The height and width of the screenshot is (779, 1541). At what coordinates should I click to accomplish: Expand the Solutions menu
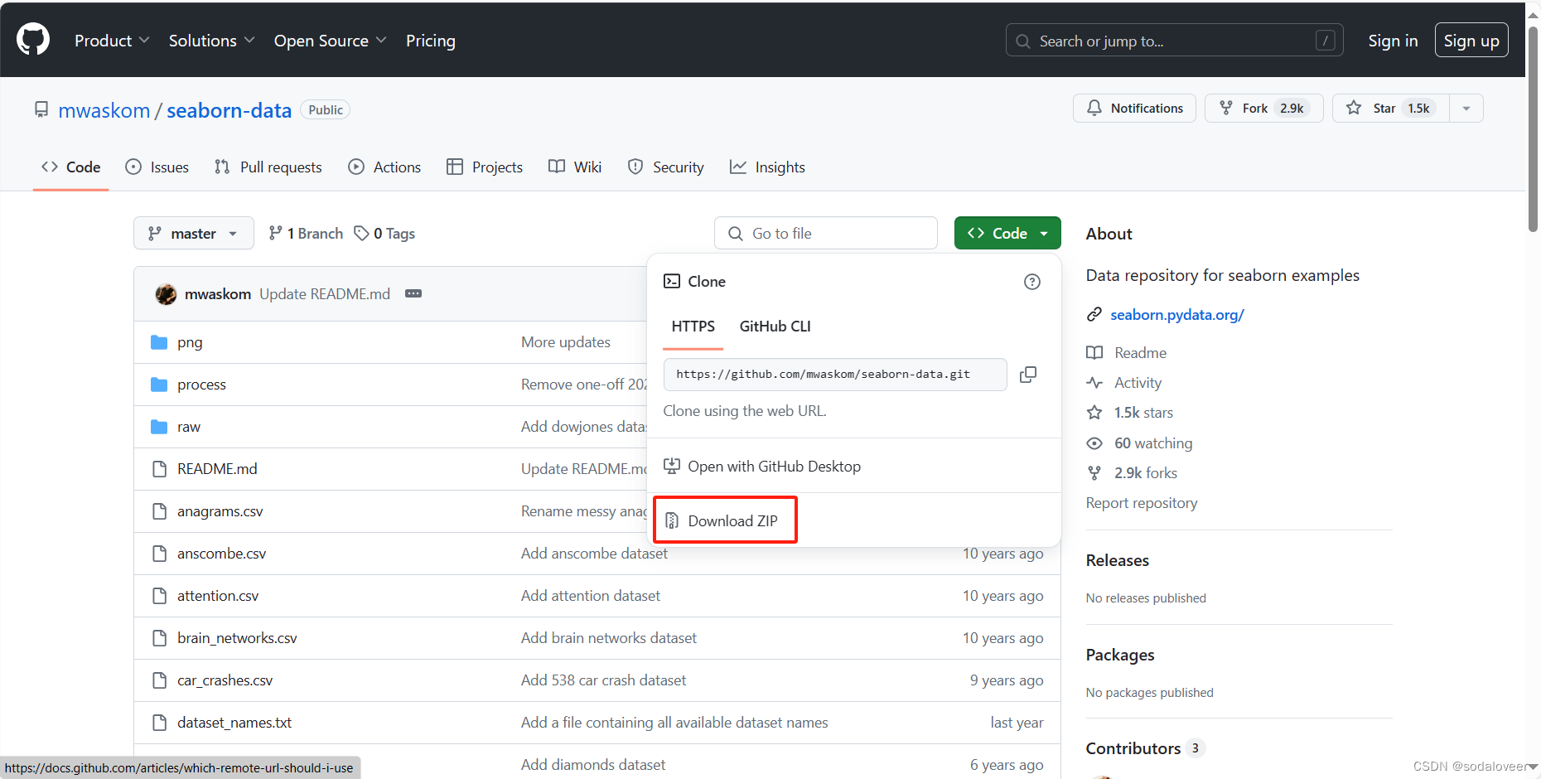click(211, 41)
